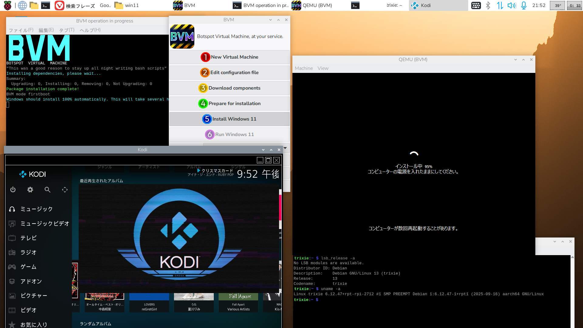The width and height of the screenshot is (583, 328).
Task: Open QEMU Machine menu
Action: tap(303, 68)
